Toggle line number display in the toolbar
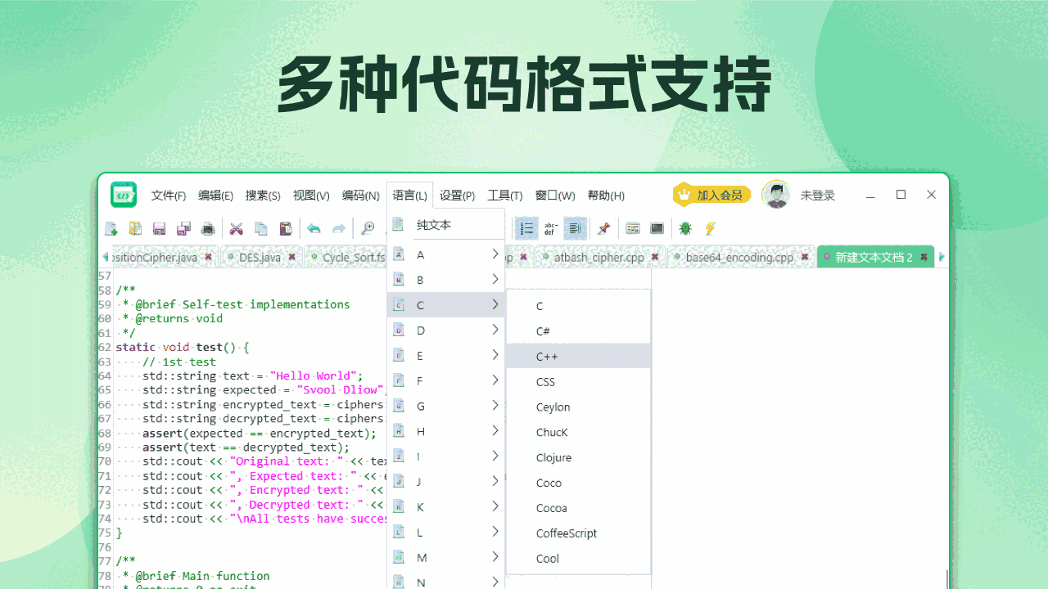This screenshot has height=589, width=1048. 526,228
